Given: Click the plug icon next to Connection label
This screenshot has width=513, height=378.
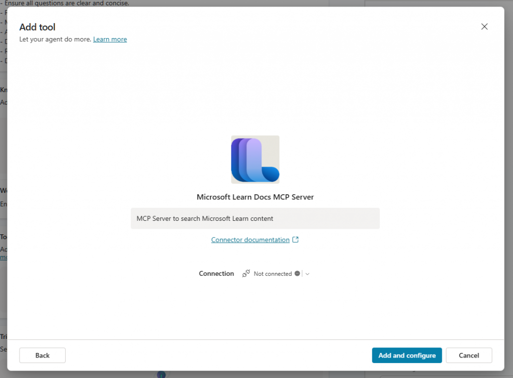Looking at the screenshot, I should (x=246, y=273).
